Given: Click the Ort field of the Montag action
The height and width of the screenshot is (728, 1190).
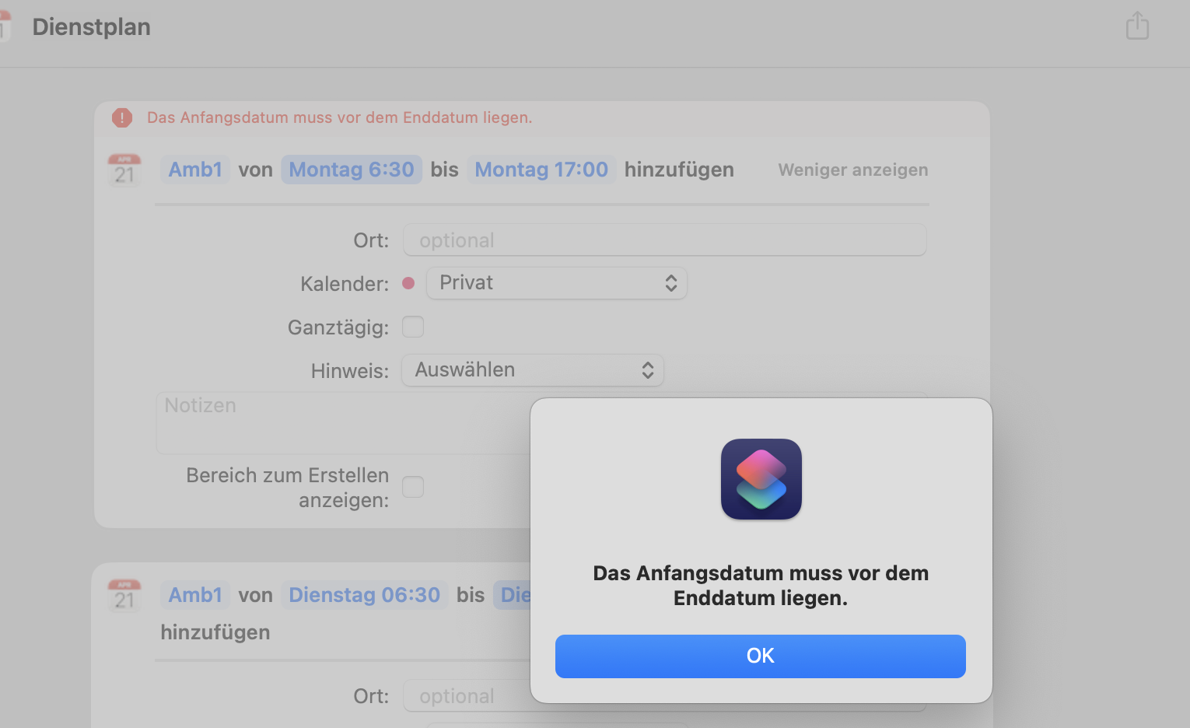Looking at the screenshot, I should tap(664, 240).
